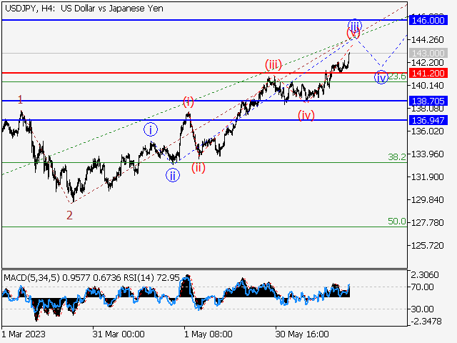Click the 1 Mar 2023 date label
Screen dimensions: 457x343
pos(24,334)
